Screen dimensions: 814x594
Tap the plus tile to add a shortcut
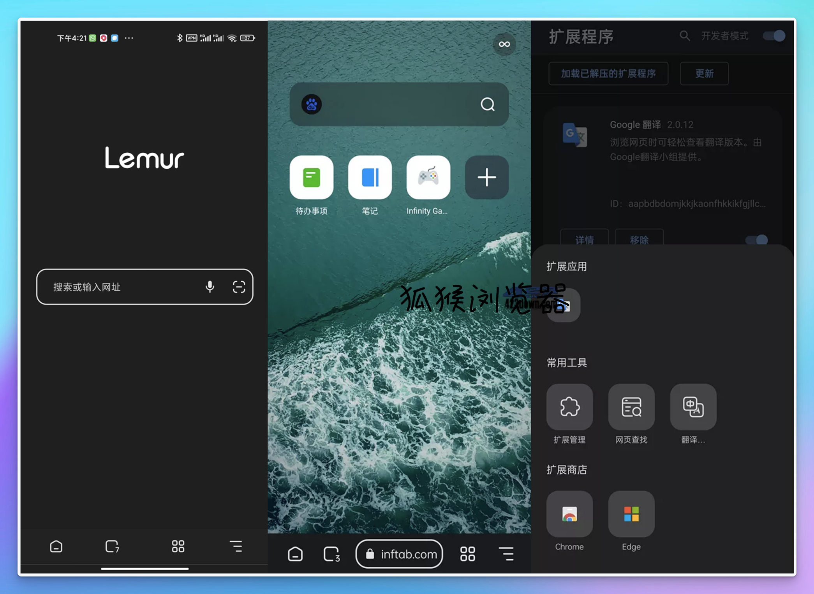point(486,178)
